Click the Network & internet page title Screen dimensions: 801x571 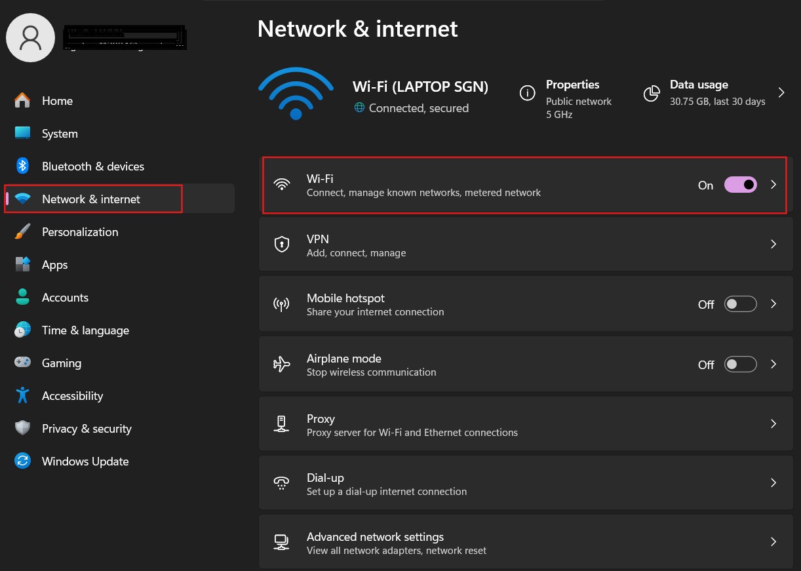pos(358,29)
